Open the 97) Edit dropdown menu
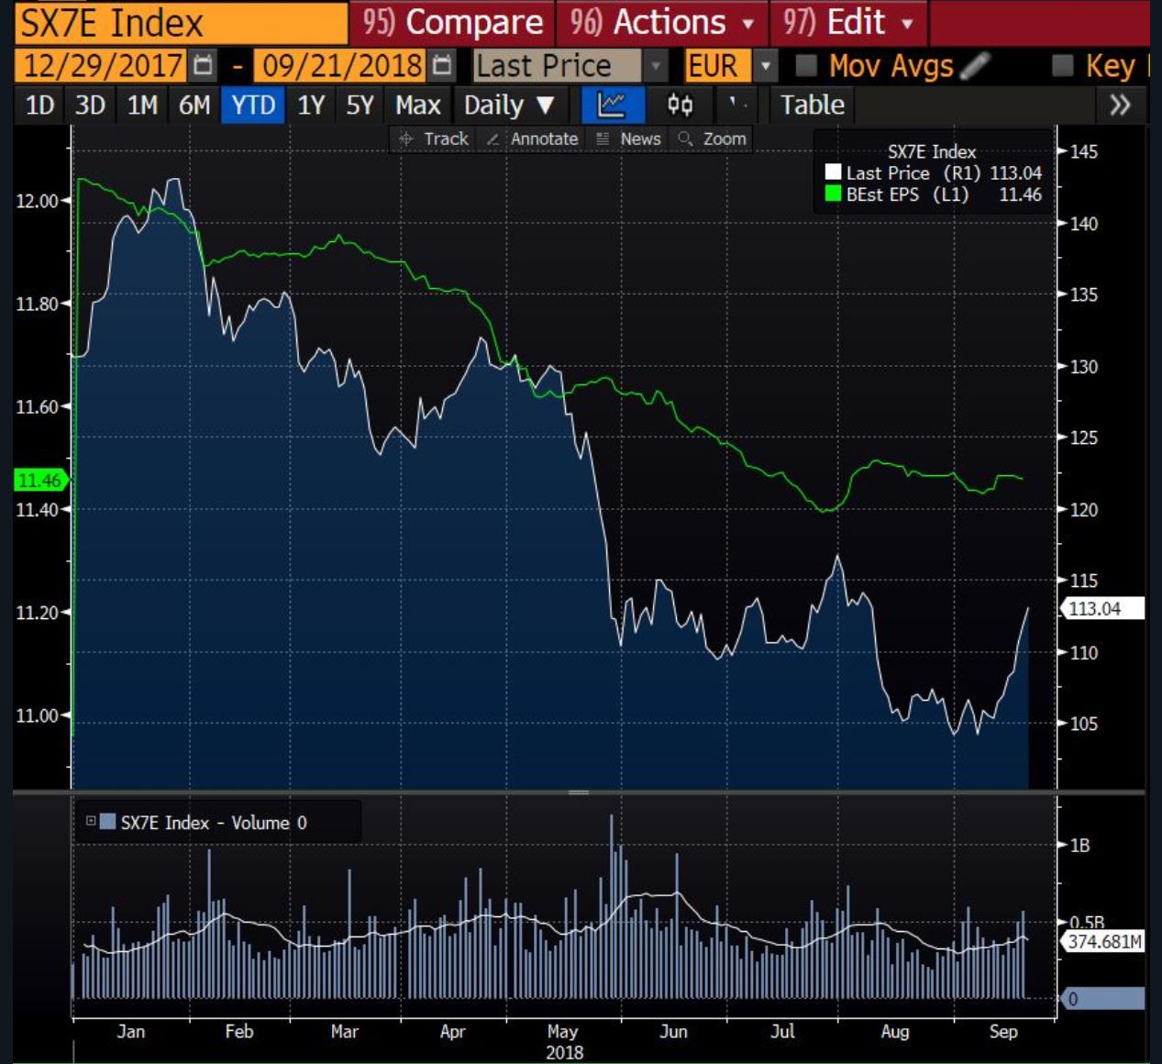This screenshot has height=1064, width=1162. [x=848, y=23]
